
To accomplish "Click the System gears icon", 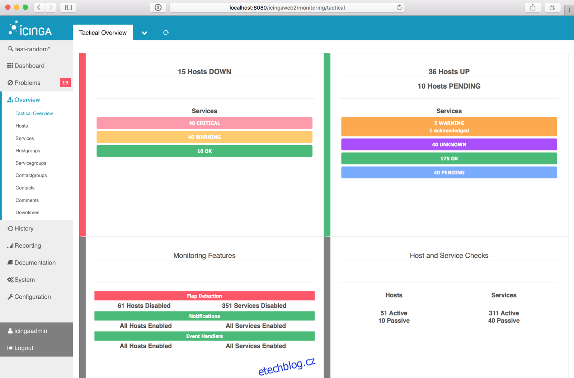I will pyautogui.click(x=10, y=280).
